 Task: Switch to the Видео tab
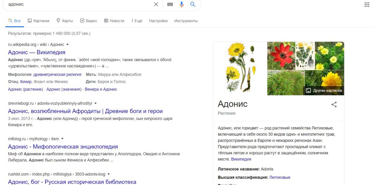(x=88, y=21)
